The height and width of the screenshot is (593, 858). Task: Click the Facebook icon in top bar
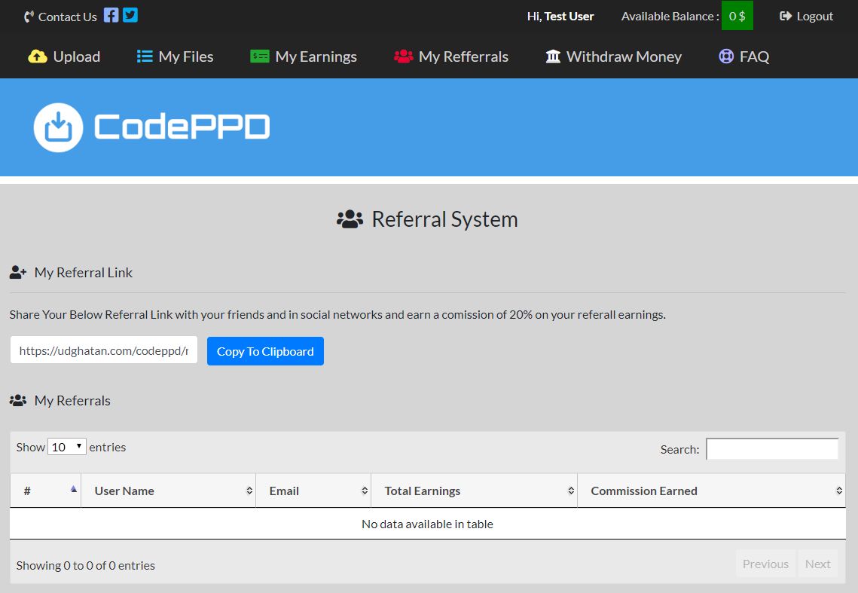tap(111, 15)
